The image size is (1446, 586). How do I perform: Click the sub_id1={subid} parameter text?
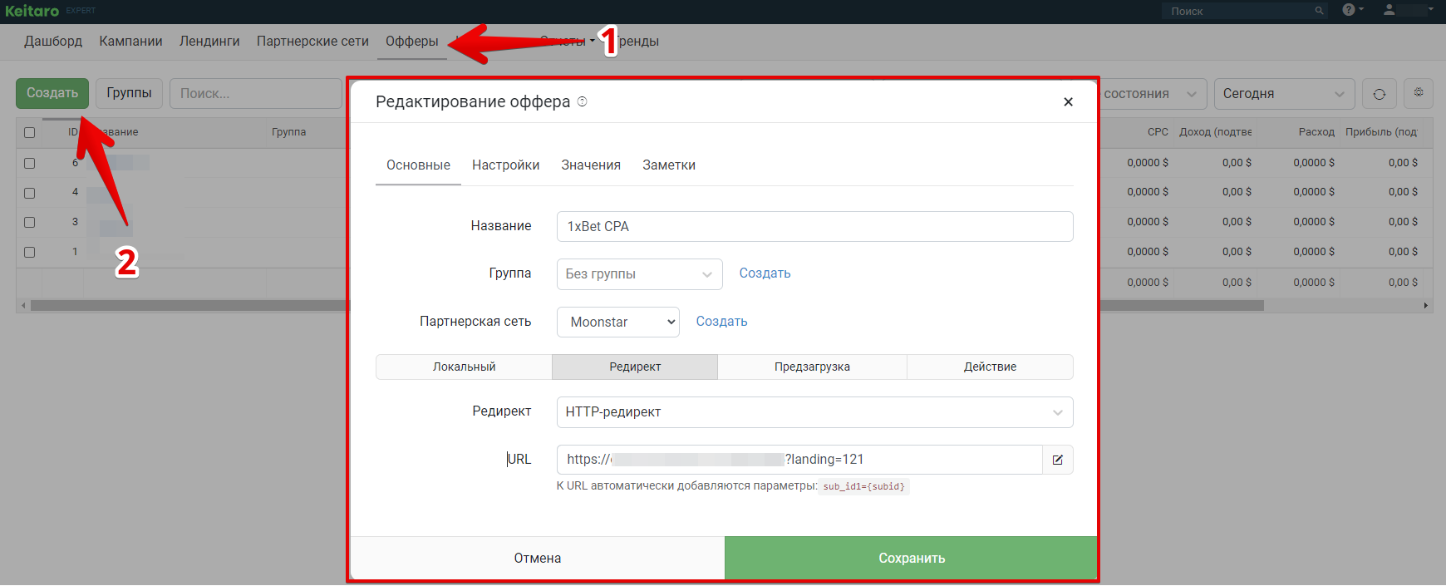(x=863, y=487)
